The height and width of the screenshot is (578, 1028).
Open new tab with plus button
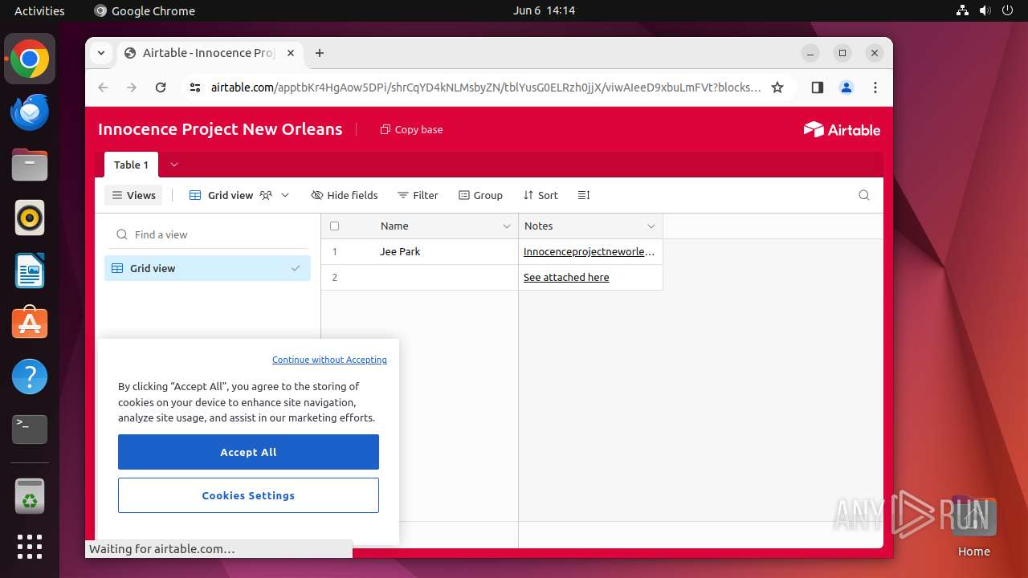pyautogui.click(x=320, y=53)
